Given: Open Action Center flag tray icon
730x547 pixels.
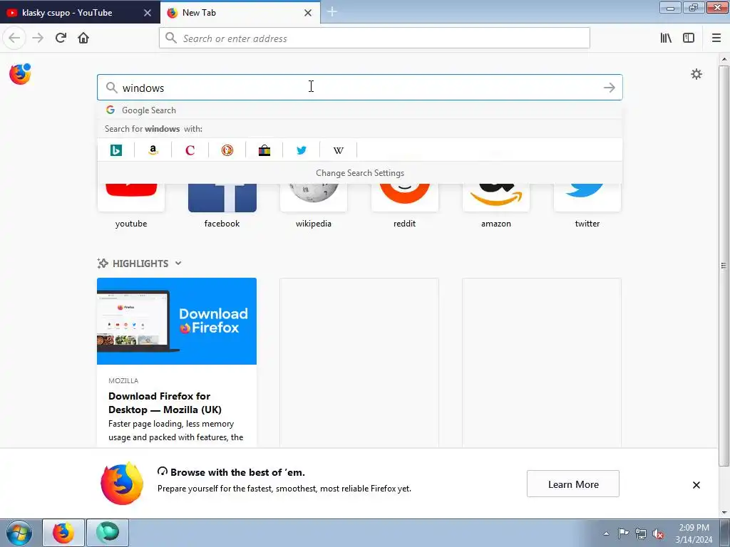Looking at the screenshot, I should coord(623,533).
